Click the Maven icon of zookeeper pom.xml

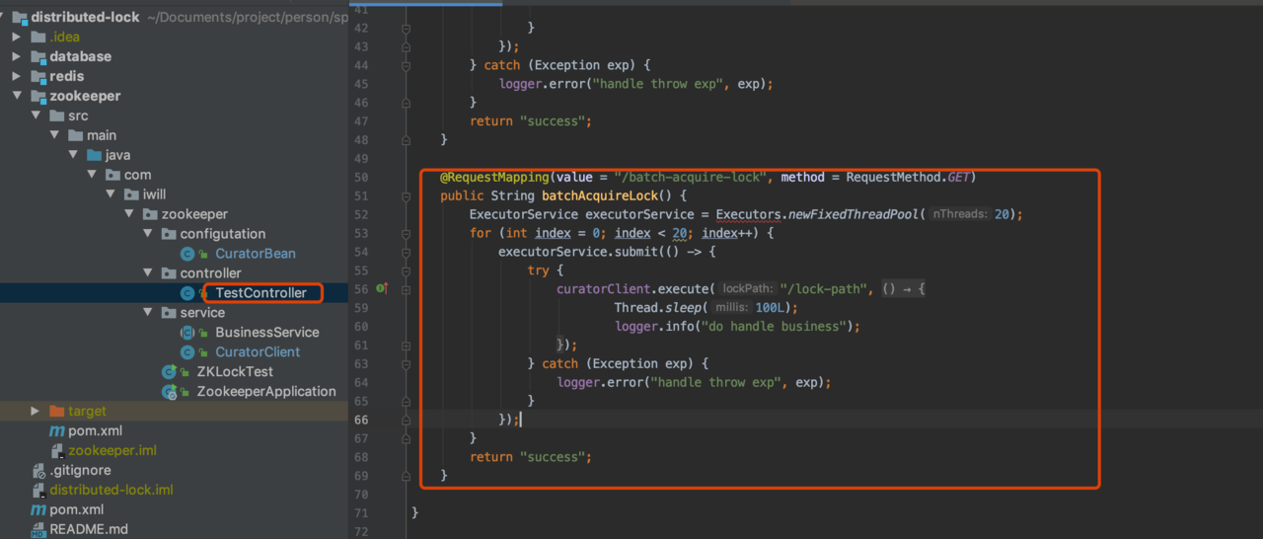click(56, 431)
